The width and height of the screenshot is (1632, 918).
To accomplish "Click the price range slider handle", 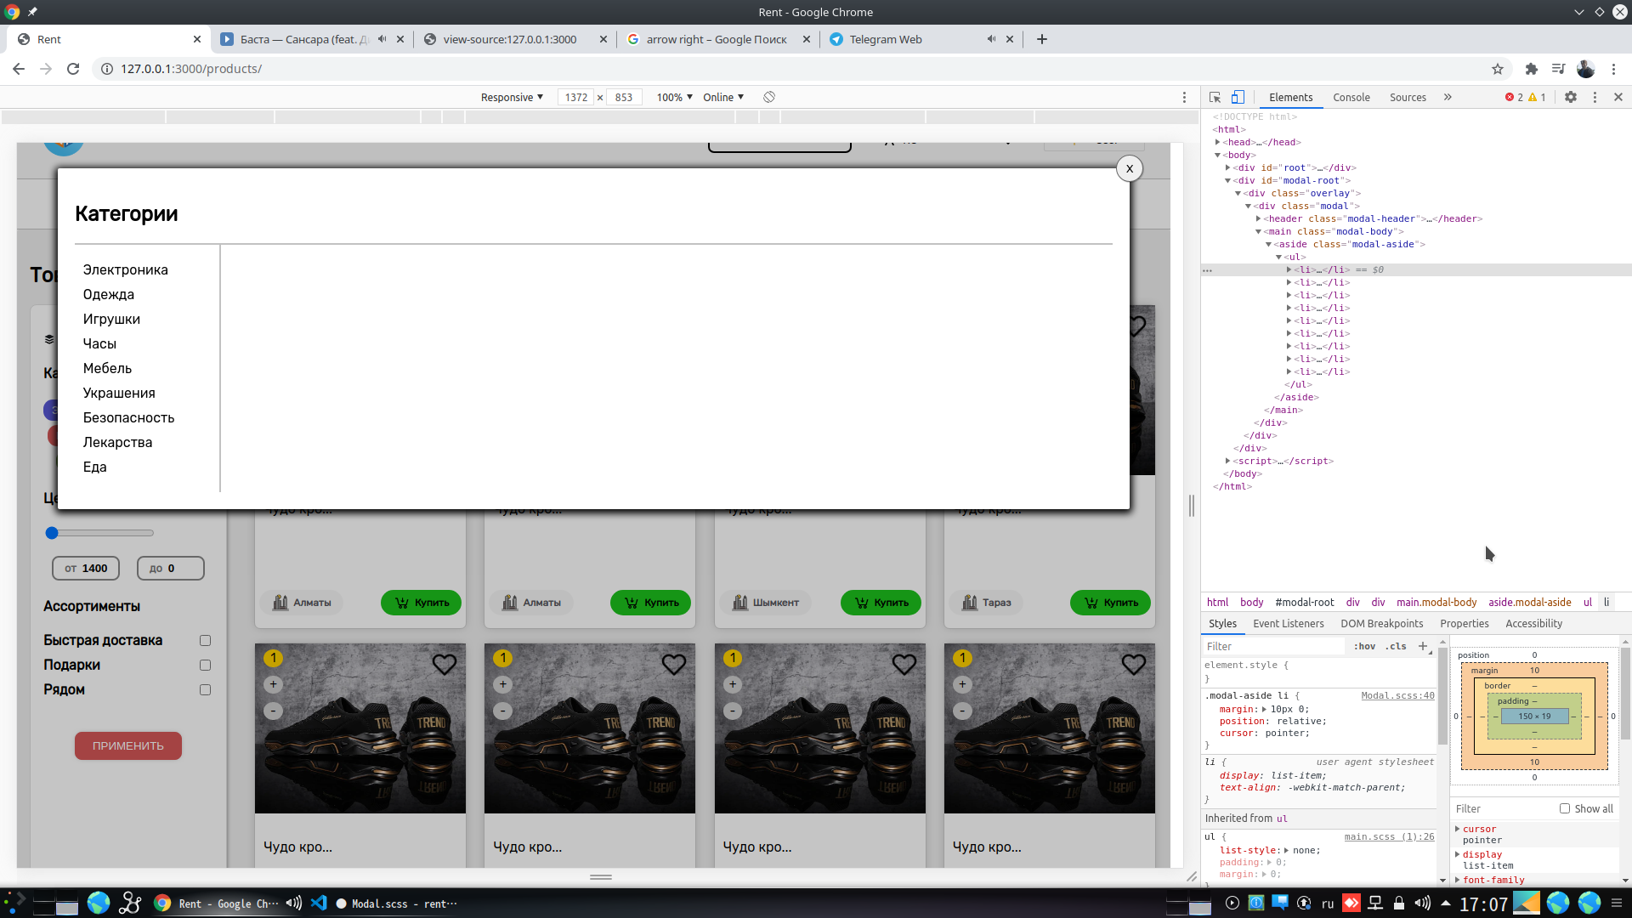I will click(x=52, y=533).
